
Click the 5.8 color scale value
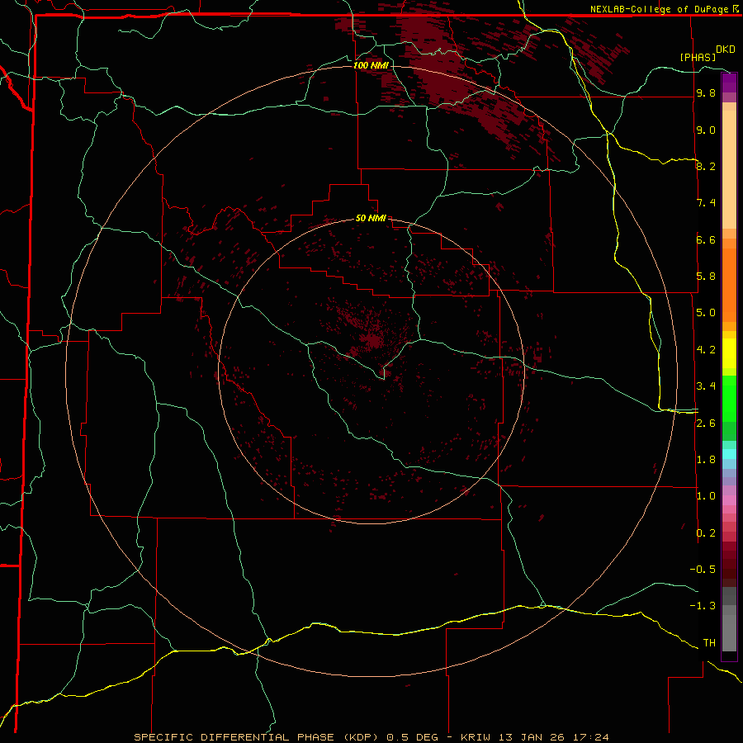point(706,277)
